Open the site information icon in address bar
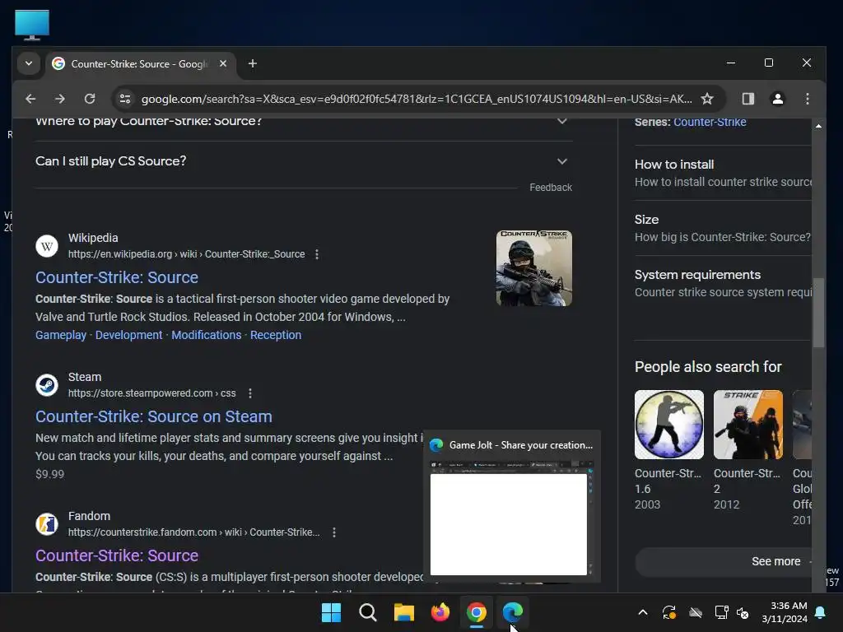Viewport: 843px width, 632px height. coord(125,99)
